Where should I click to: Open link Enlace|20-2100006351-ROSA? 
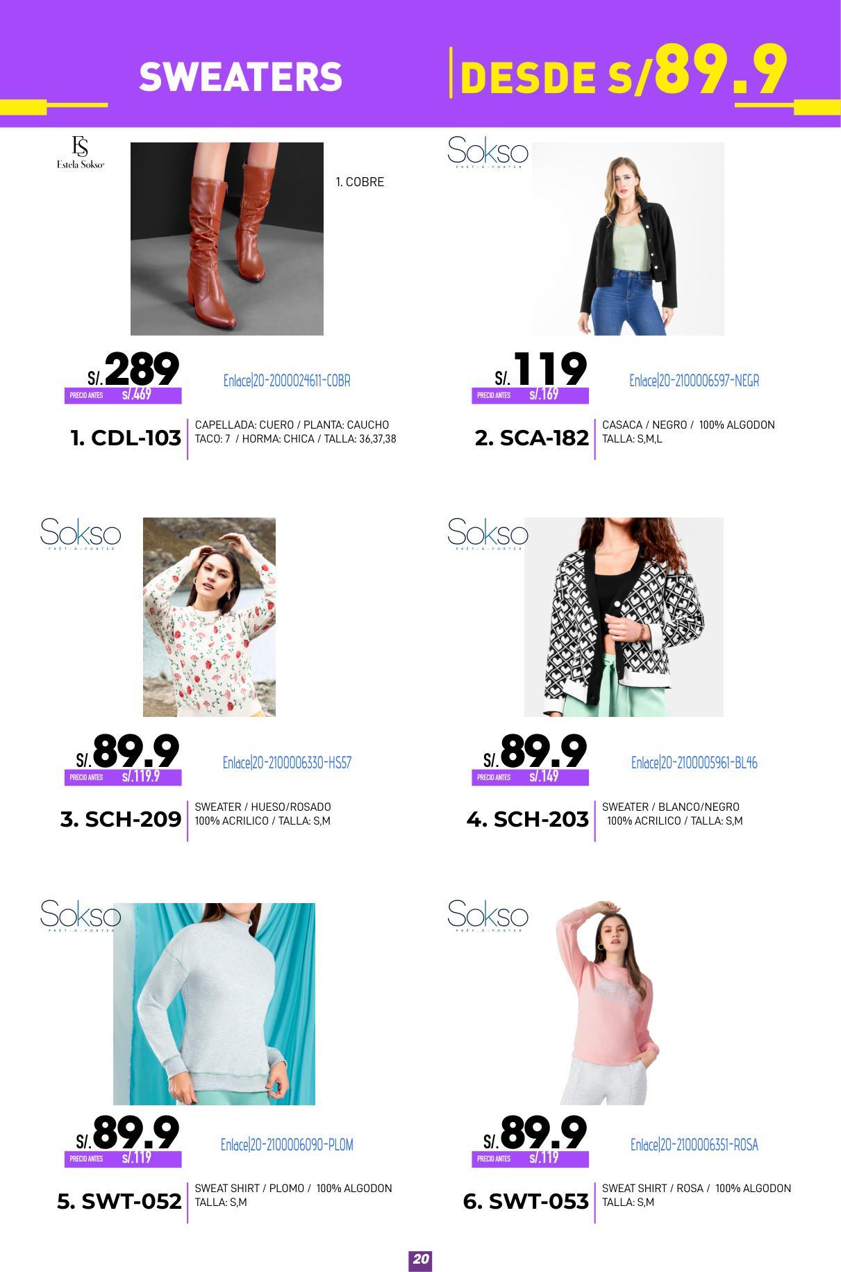(694, 1144)
